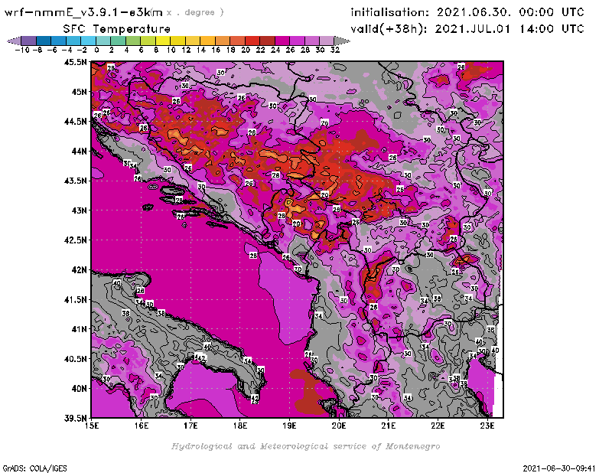The height and width of the screenshot is (473, 612).
Task: Click the 42N latitude label
Action: [80, 270]
